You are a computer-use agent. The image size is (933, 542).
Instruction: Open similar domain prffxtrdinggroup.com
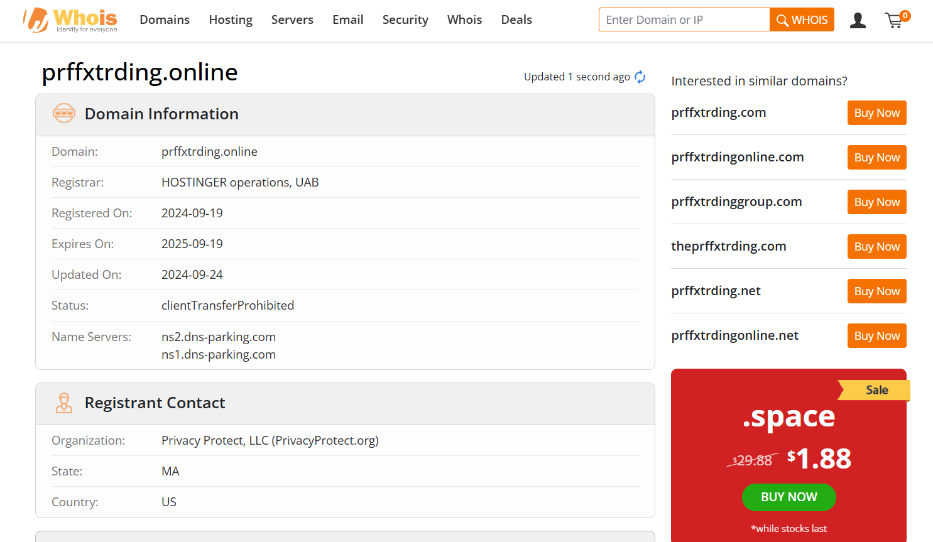tap(736, 202)
